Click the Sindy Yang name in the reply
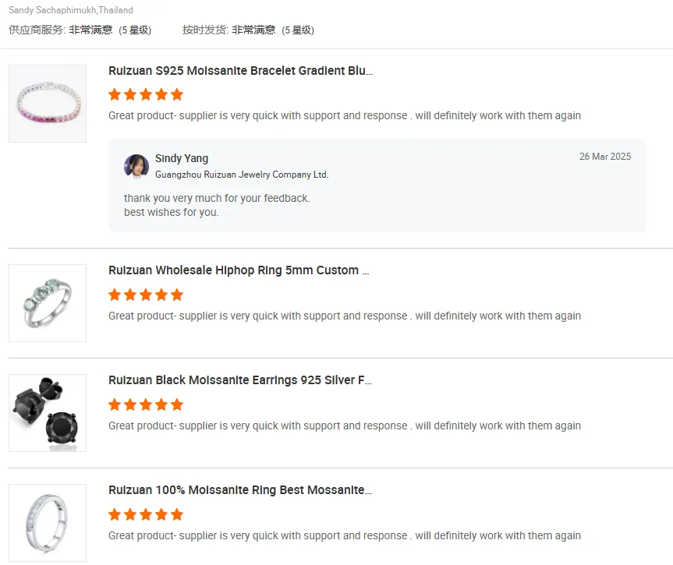The width and height of the screenshot is (673, 565). point(182,158)
